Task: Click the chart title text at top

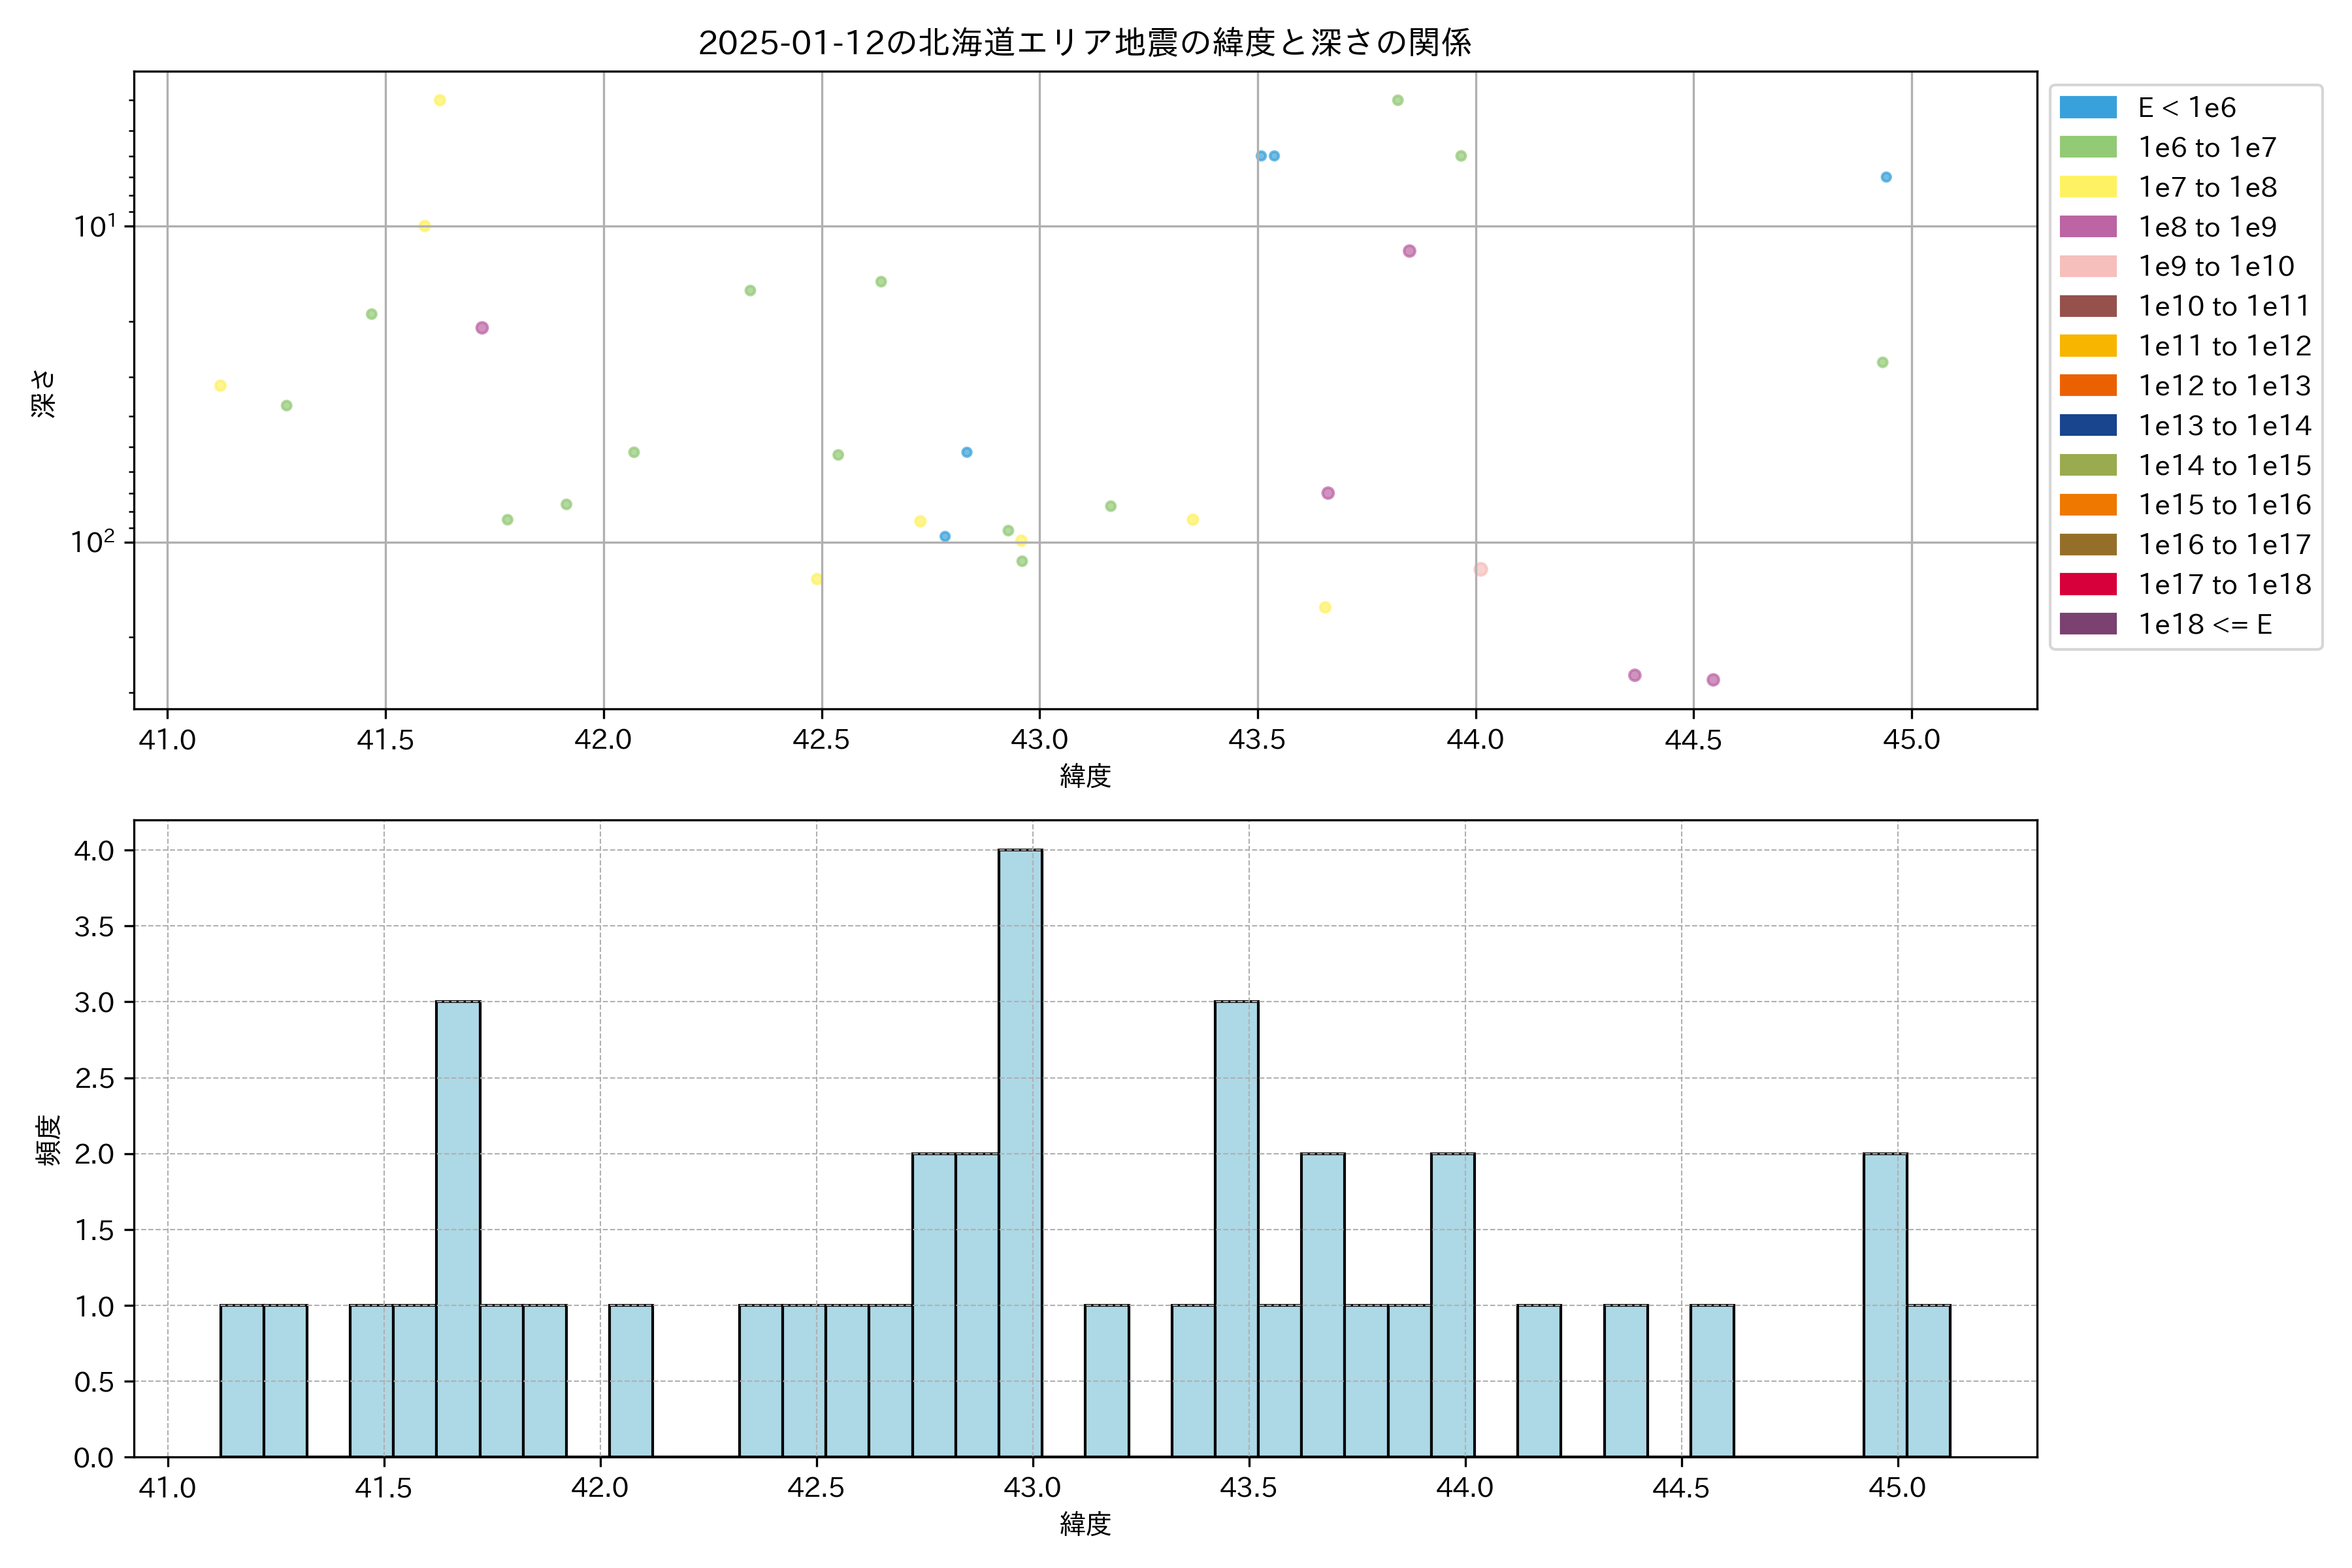Action: pyautogui.click(x=1084, y=43)
